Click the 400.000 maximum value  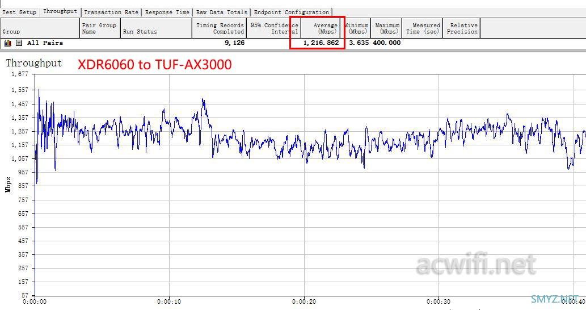pyautogui.click(x=386, y=43)
